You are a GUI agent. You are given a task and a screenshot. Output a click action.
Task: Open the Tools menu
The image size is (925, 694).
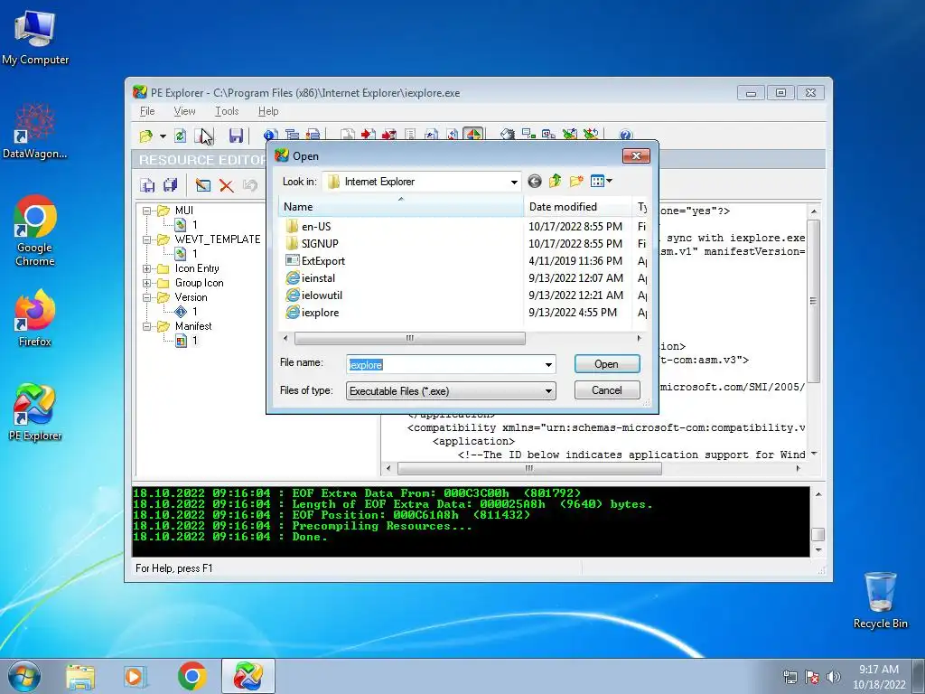point(227,111)
